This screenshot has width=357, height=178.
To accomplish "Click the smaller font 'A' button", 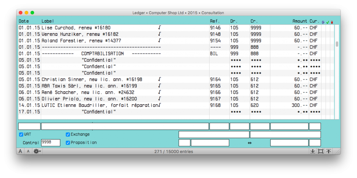I will click(x=28, y=152).
